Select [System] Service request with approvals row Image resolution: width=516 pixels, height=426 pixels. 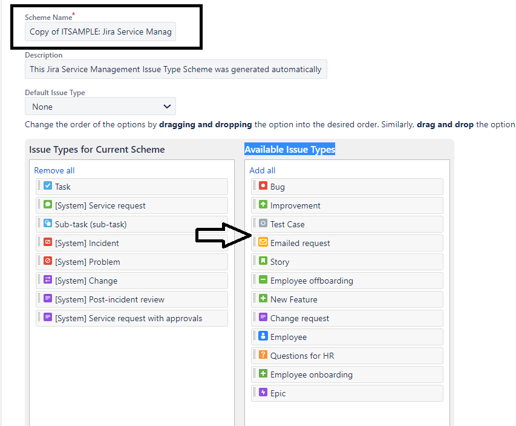[132, 319]
